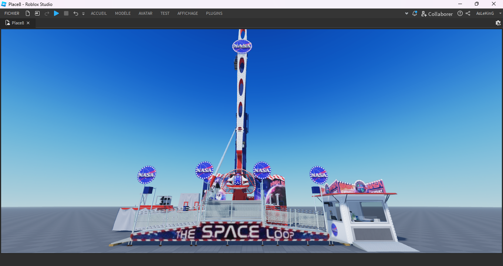Open the TEST ribbon tab
The height and width of the screenshot is (266, 503).
[165, 13]
